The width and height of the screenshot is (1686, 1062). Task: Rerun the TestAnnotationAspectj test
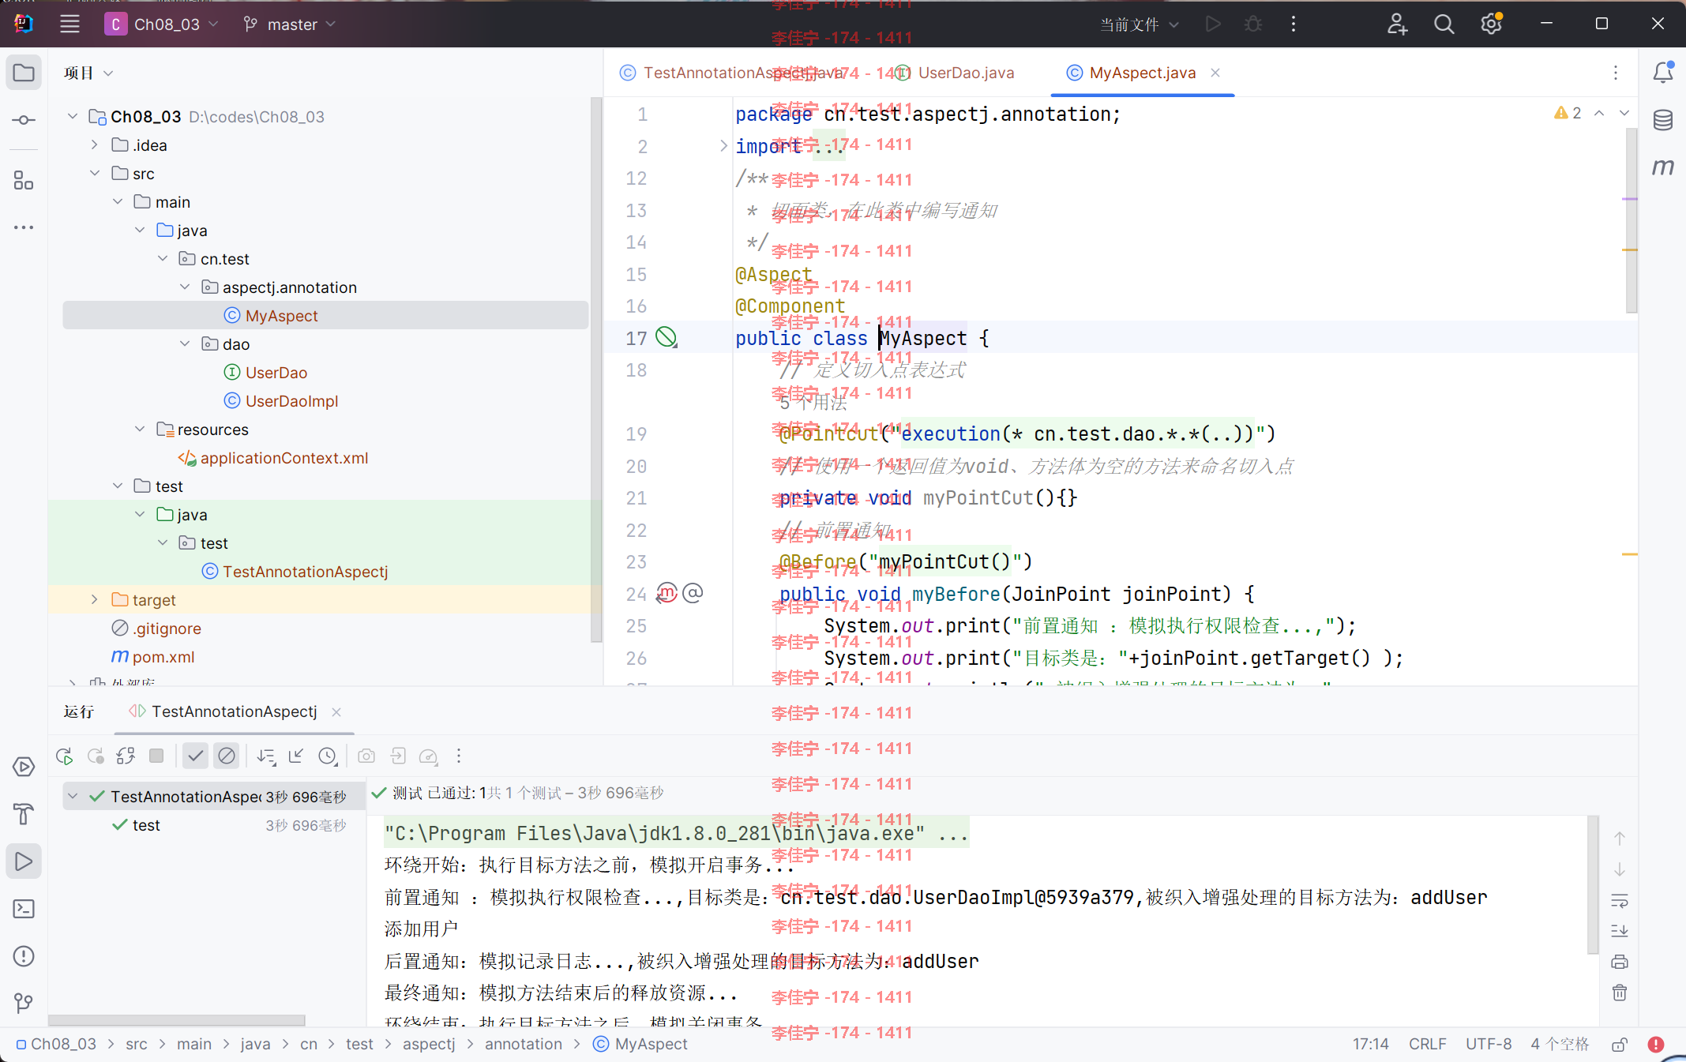tap(65, 756)
